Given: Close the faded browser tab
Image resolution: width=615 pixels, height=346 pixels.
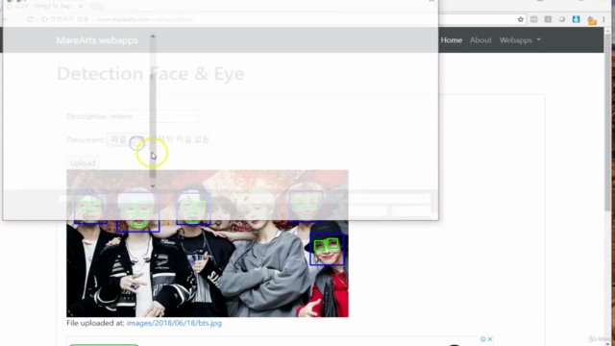Looking at the screenshot, I should click(81, 7).
